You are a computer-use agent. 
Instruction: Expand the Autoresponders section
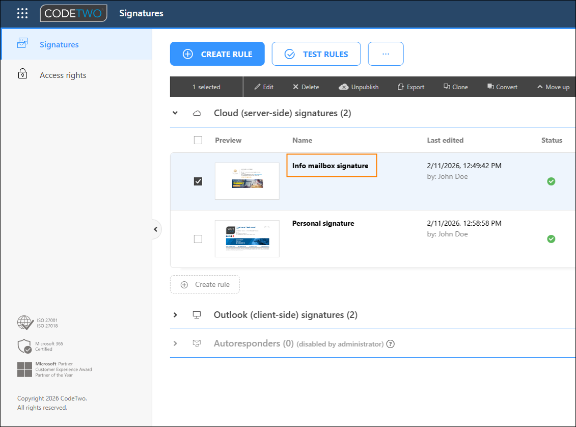(175, 343)
